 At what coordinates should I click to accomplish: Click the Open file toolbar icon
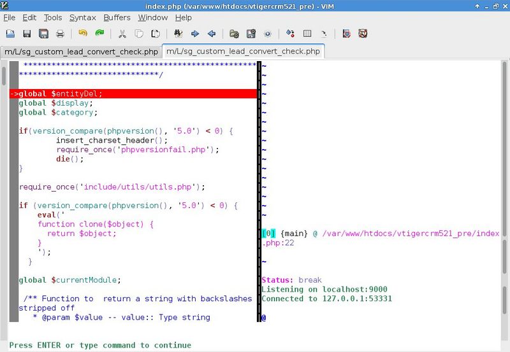click(x=10, y=34)
